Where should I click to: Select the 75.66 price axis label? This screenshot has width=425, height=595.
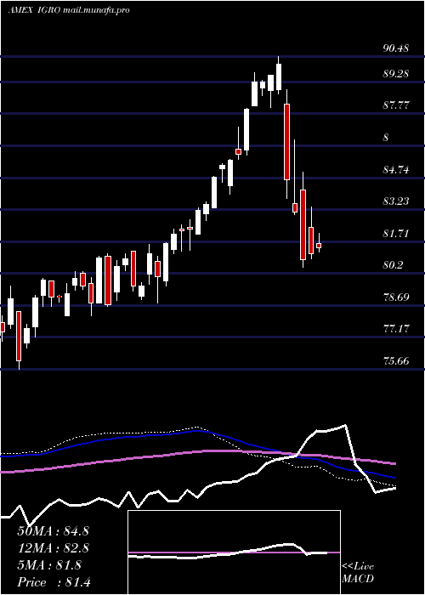[396, 360]
